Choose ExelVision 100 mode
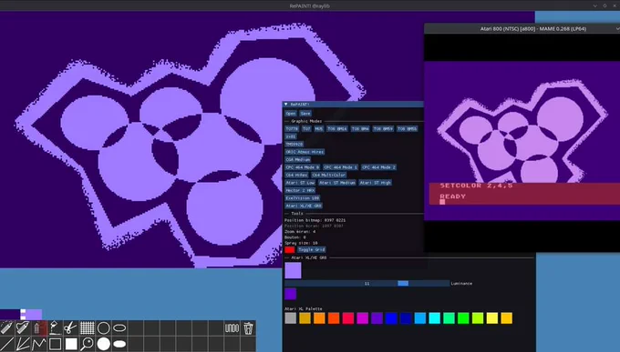The height and width of the screenshot is (352, 620). point(303,198)
